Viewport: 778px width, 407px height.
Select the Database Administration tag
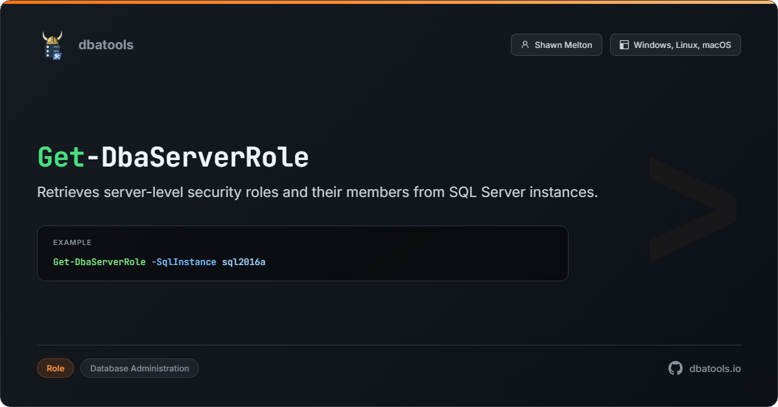pyautogui.click(x=139, y=368)
